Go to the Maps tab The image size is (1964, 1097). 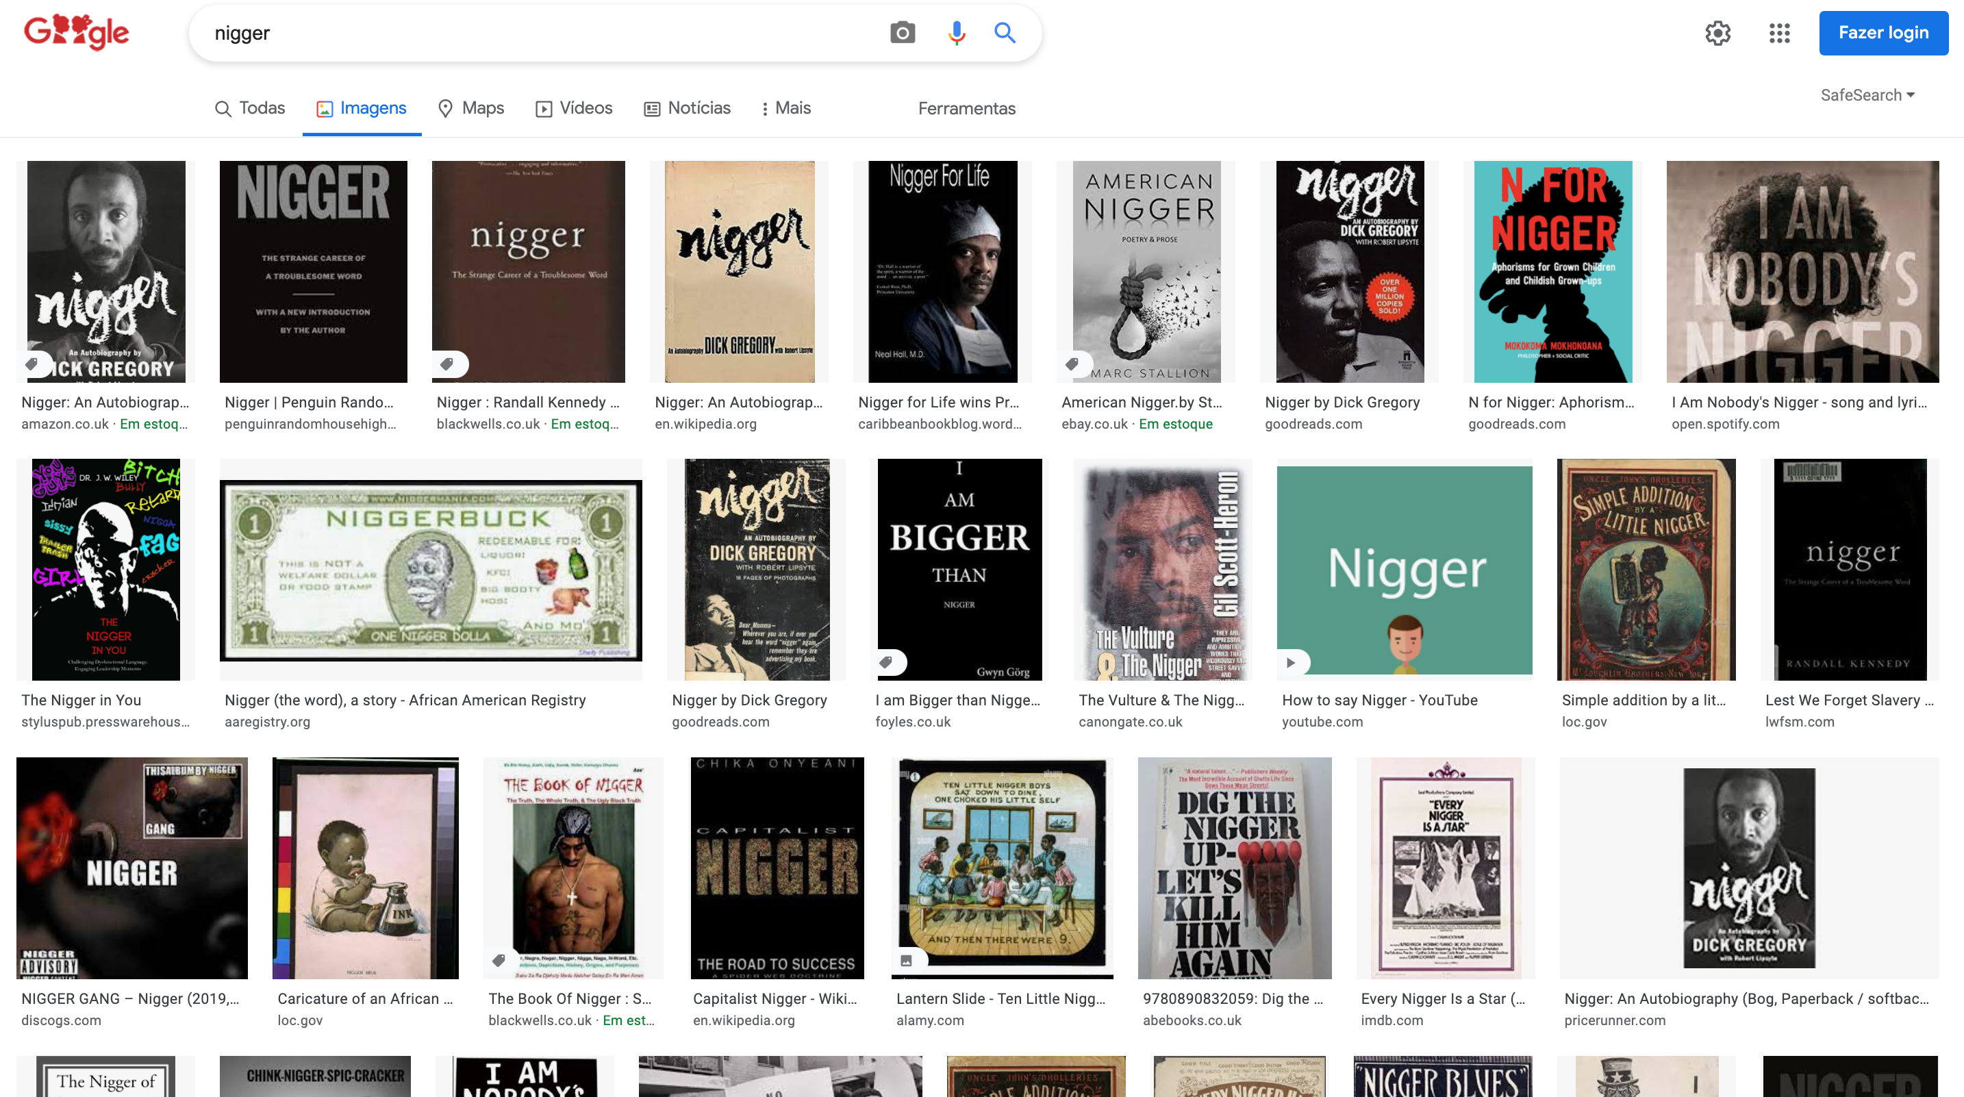coord(471,108)
